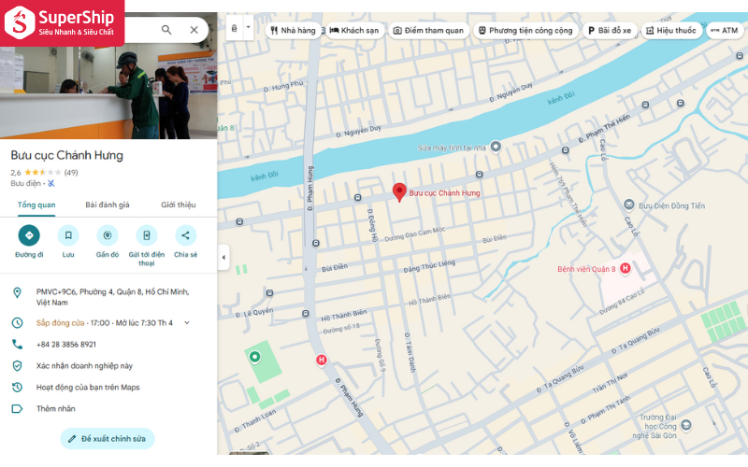Expand the opening hours chevron
This screenshot has width=748, height=467.
[x=187, y=322]
